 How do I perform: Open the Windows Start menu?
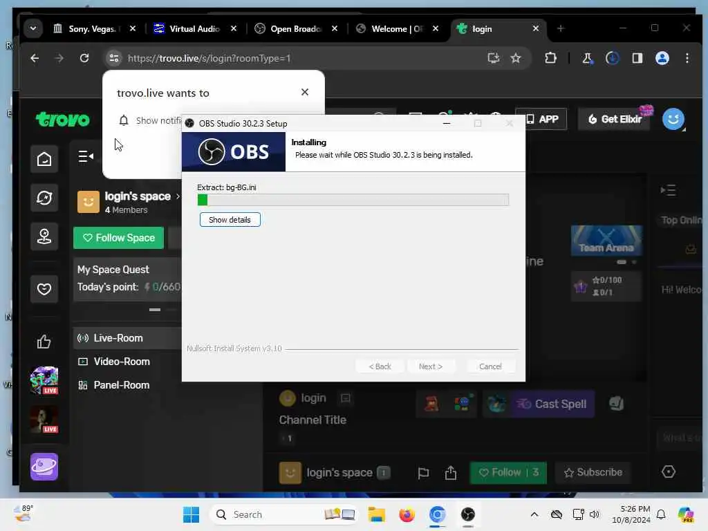(191, 514)
